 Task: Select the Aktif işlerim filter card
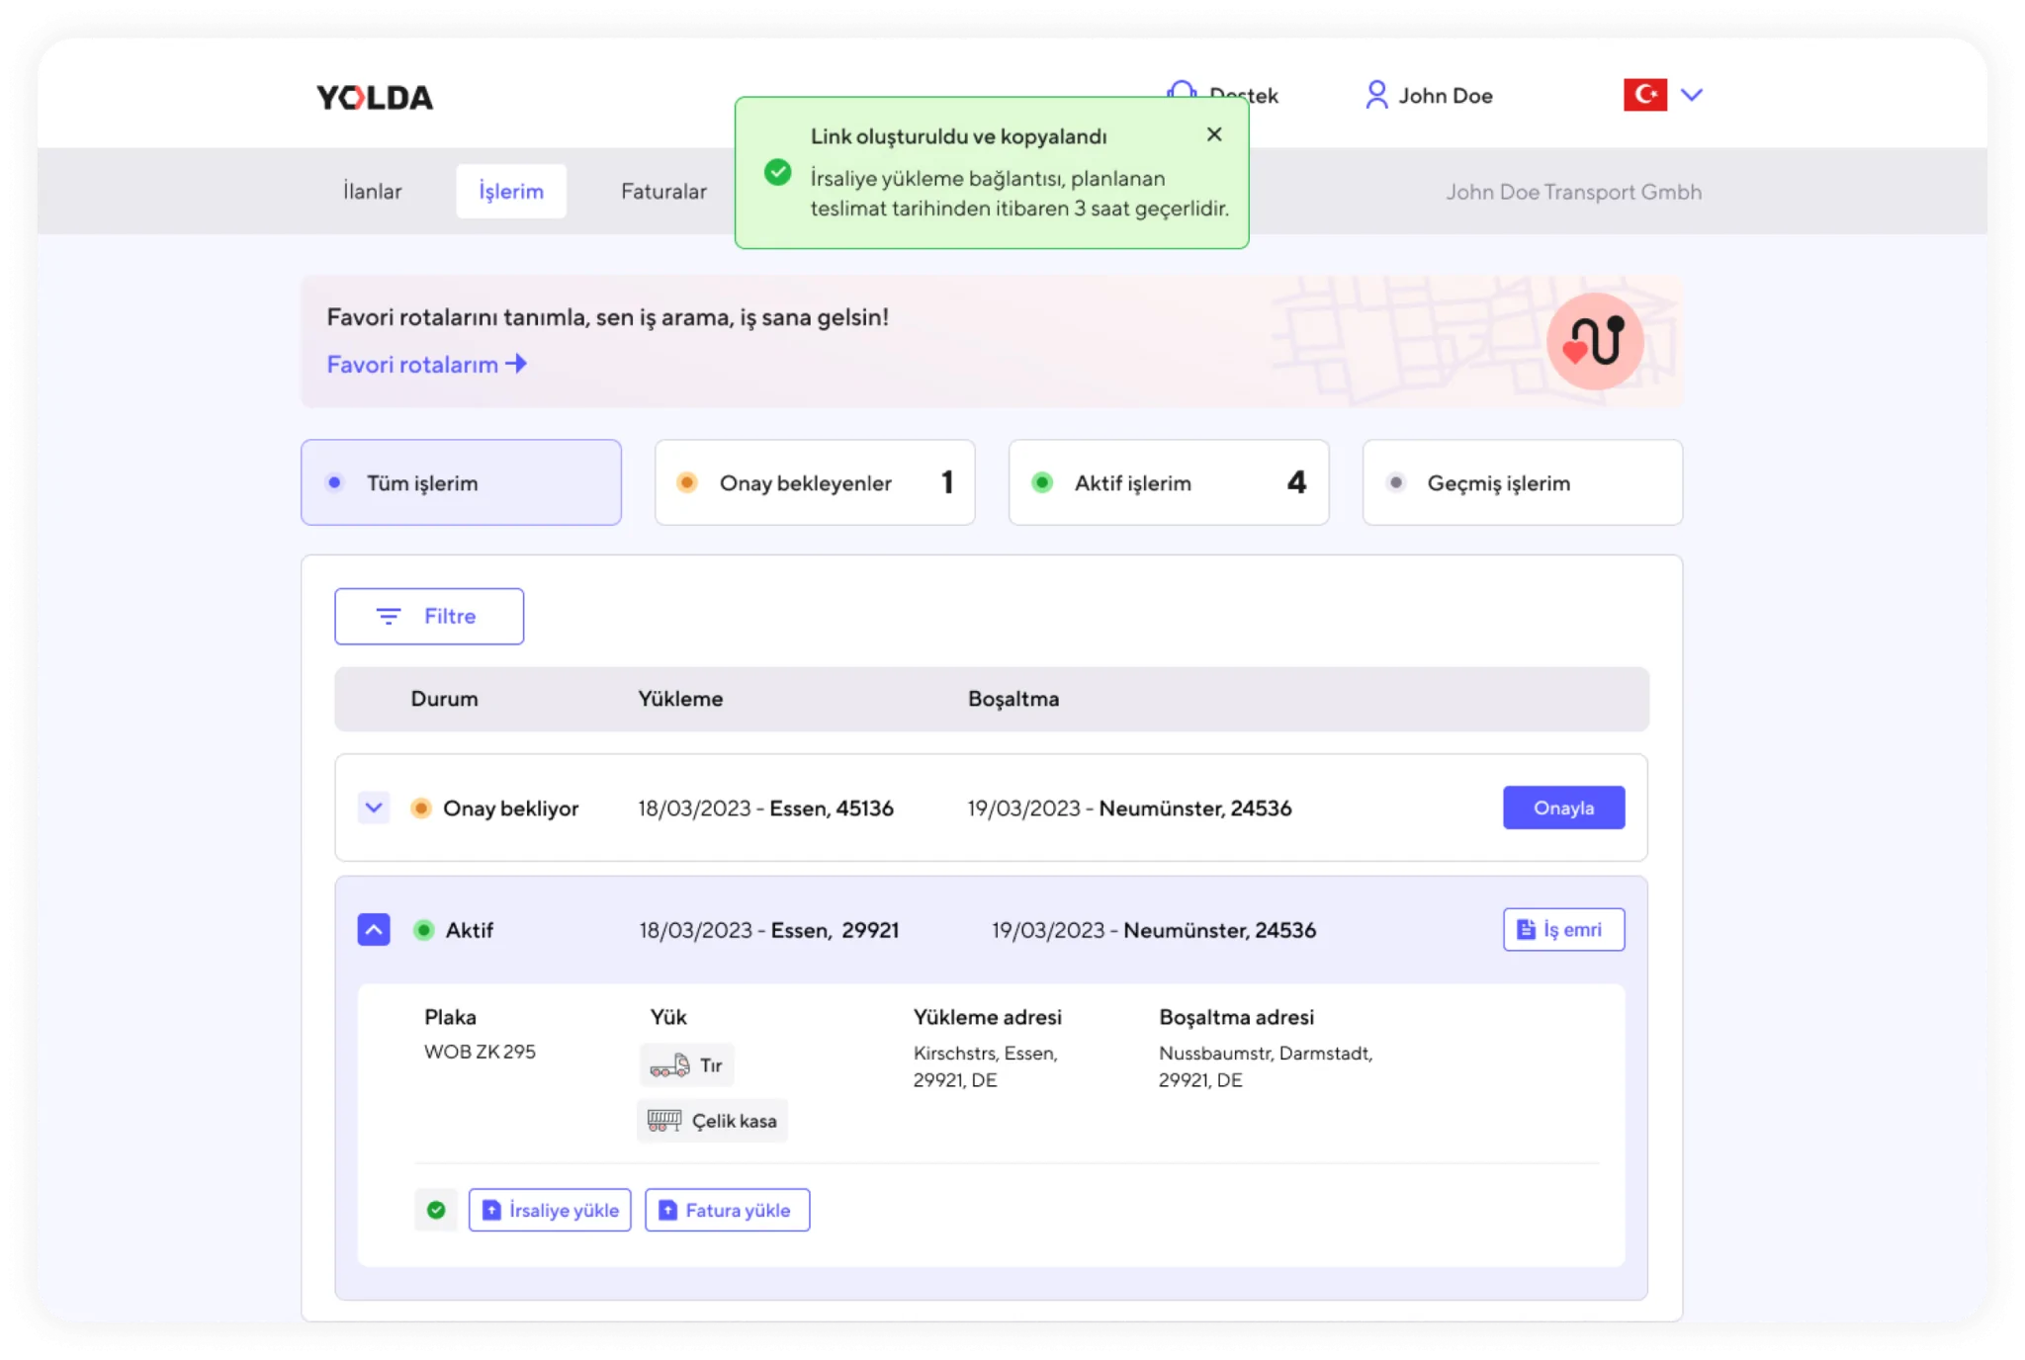1168,482
